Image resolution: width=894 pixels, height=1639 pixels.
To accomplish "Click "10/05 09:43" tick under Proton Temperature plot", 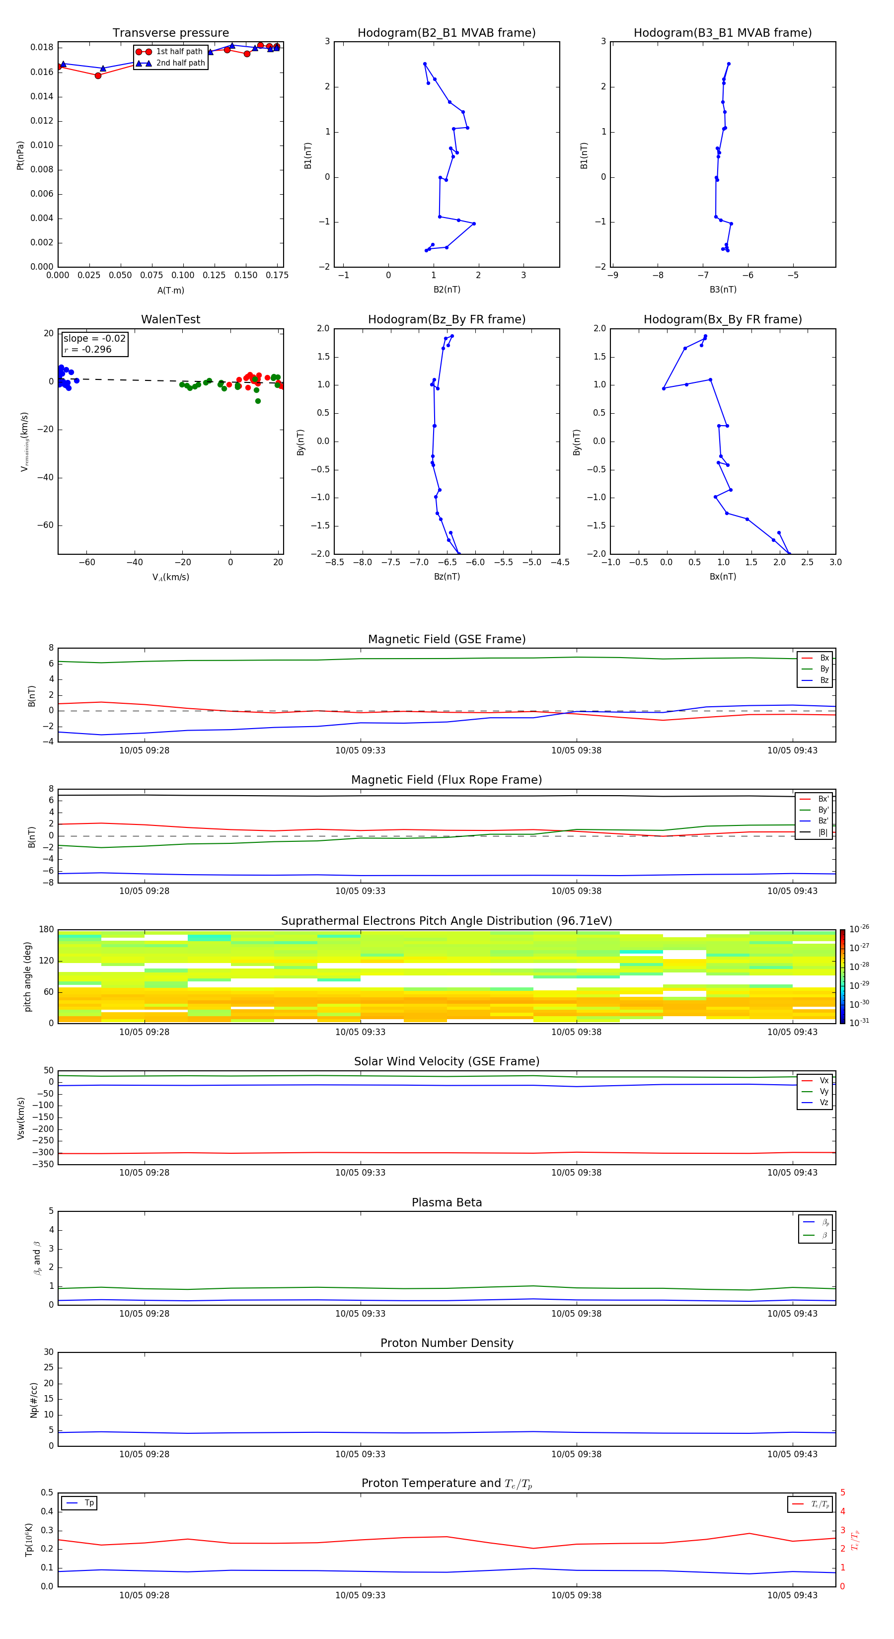I will tap(792, 1595).
